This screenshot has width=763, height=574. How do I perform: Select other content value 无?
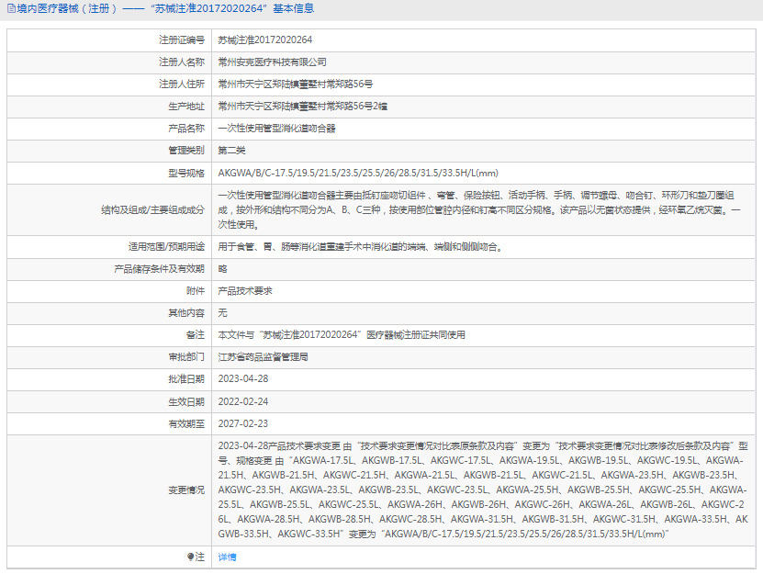pyautogui.click(x=222, y=312)
